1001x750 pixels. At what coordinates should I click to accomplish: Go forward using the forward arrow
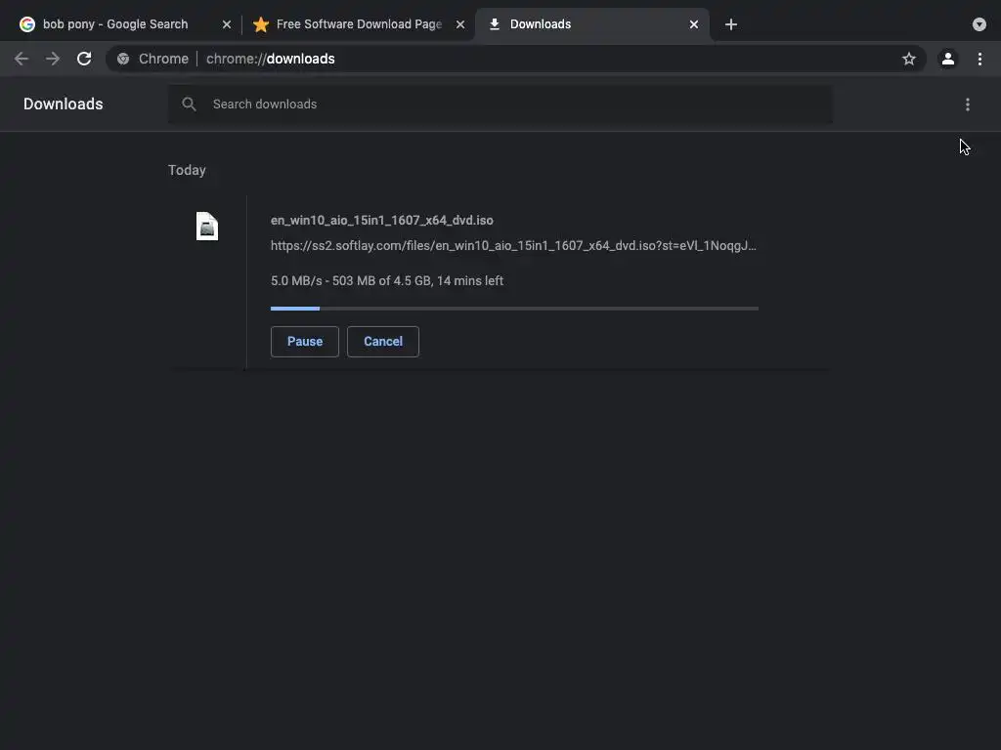[53, 59]
